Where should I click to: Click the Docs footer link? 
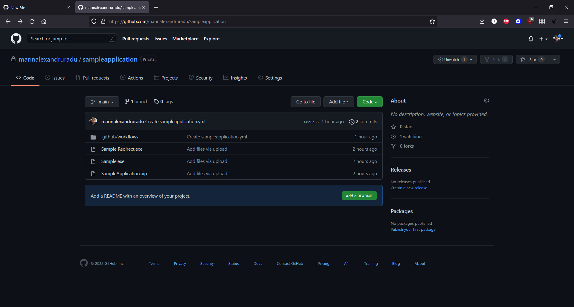[258, 263]
